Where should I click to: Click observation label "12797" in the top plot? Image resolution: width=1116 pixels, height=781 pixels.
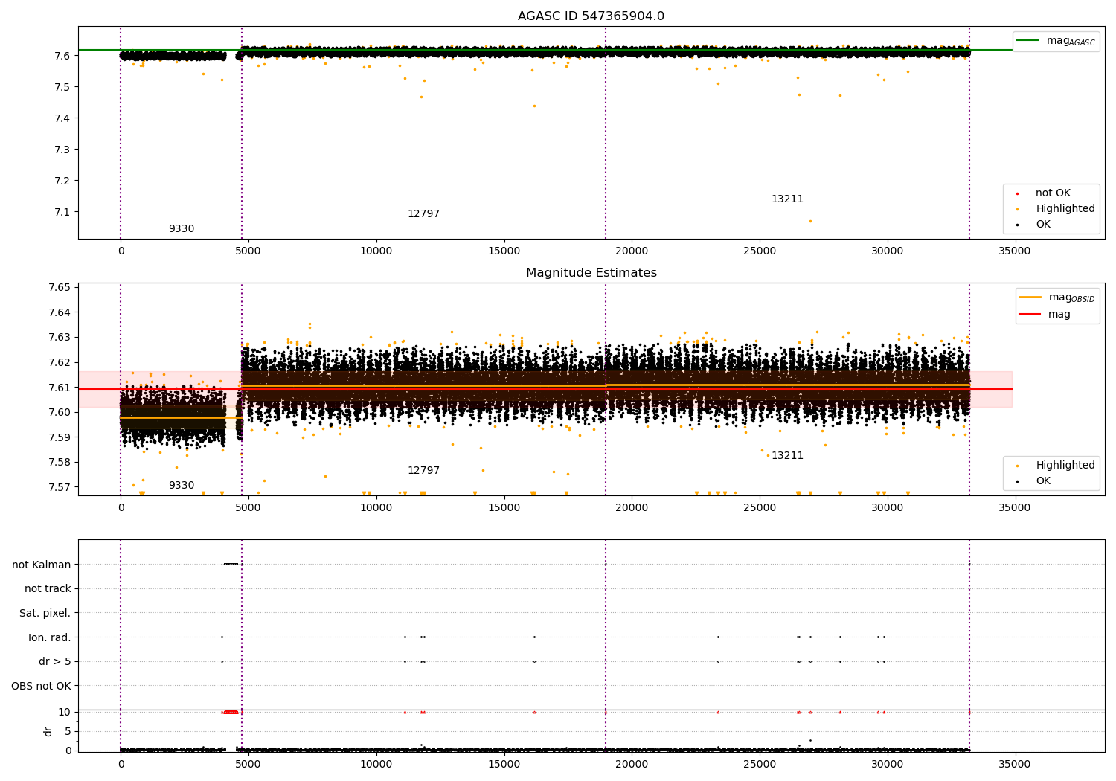[423, 214]
